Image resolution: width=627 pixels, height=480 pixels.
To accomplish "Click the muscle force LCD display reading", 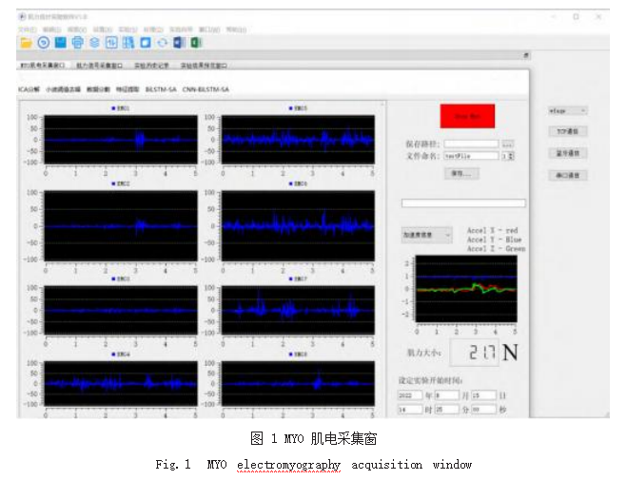I will pyautogui.click(x=475, y=353).
